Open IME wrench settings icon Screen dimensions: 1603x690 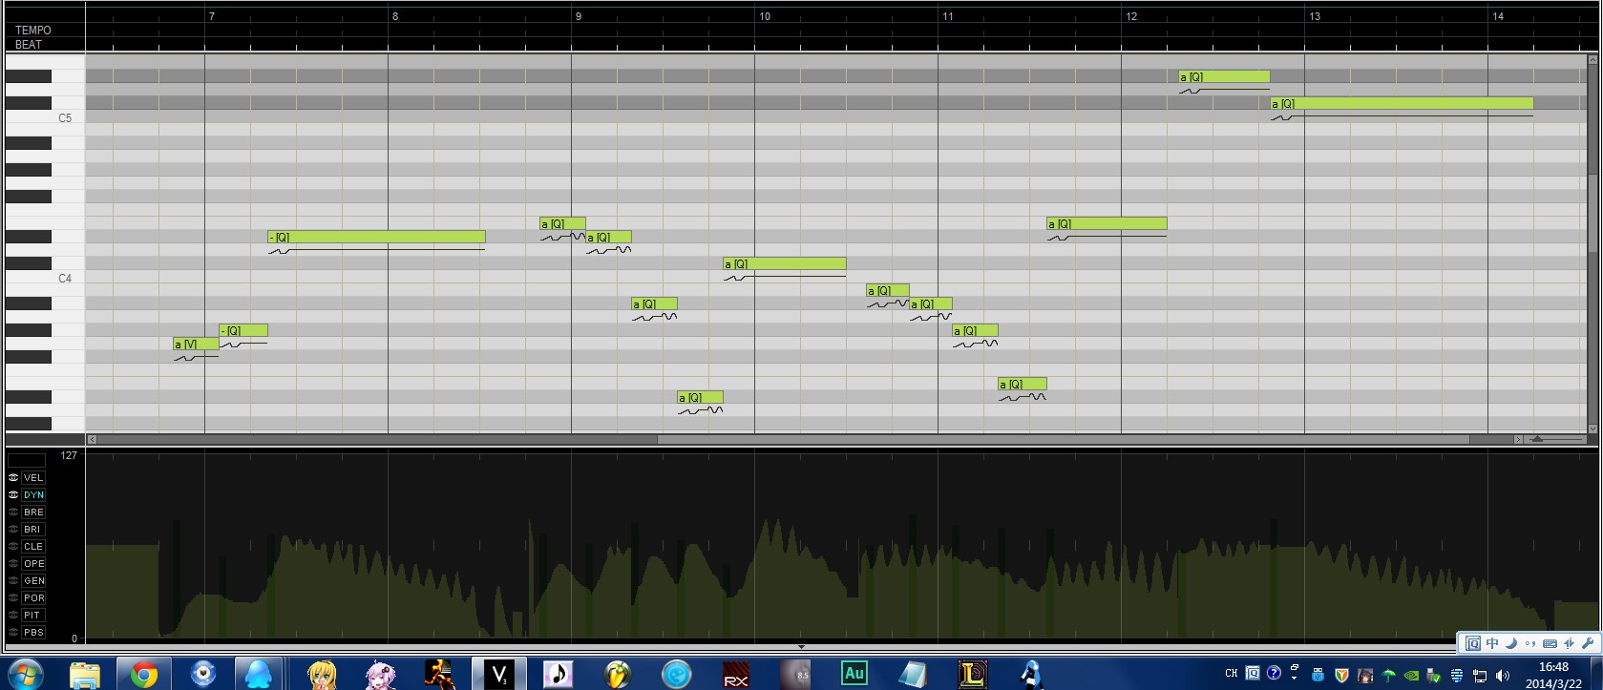pos(1588,643)
